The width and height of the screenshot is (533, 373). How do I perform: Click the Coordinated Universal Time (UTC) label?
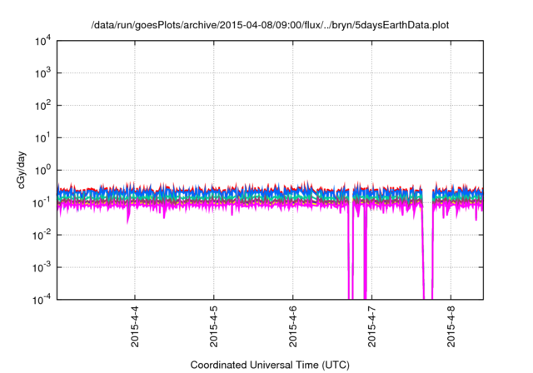[x=270, y=365]
